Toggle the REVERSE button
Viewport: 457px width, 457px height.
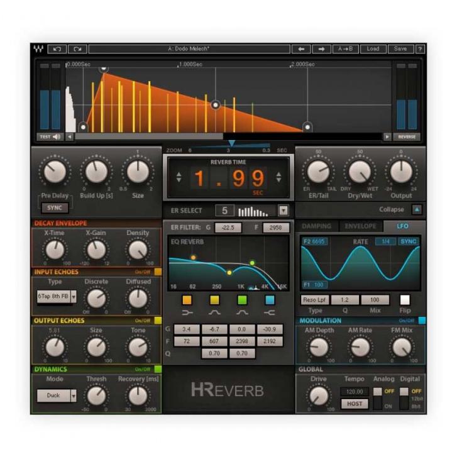point(407,136)
